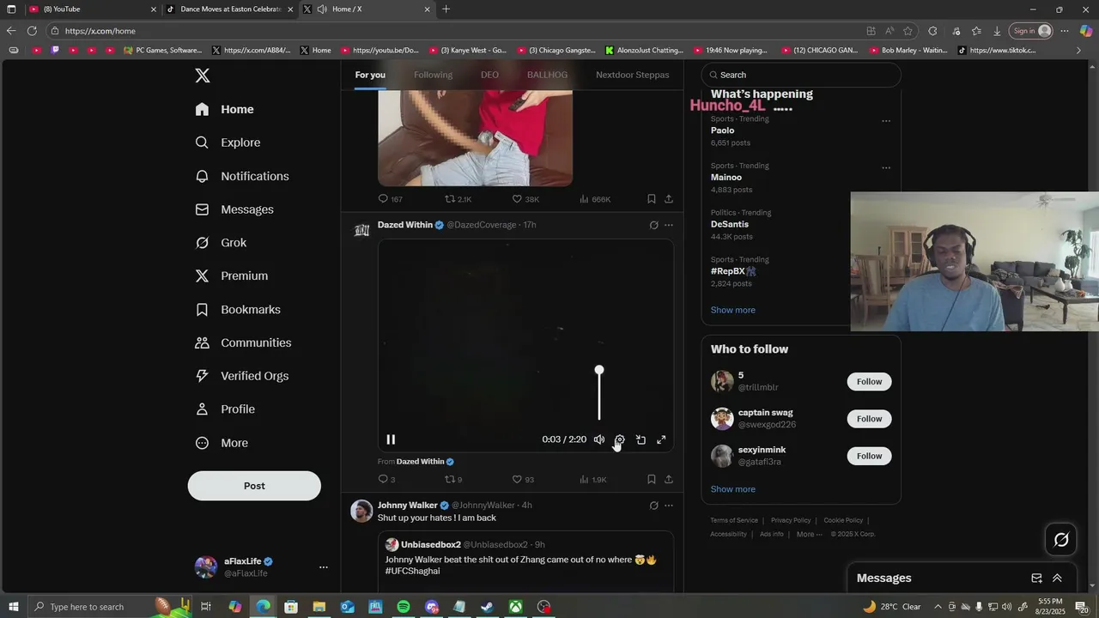Open Premium in the sidebar
Image resolution: width=1099 pixels, height=618 pixels.
(232, 276)
